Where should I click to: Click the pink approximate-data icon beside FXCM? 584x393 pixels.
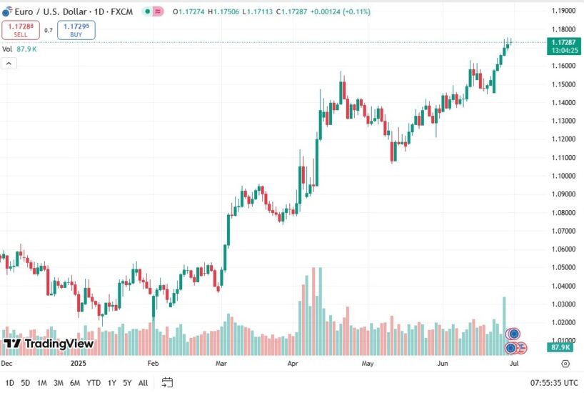click(157, 12)
